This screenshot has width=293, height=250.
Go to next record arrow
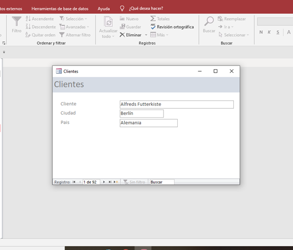pyautogui.click(x=104, y=182)
